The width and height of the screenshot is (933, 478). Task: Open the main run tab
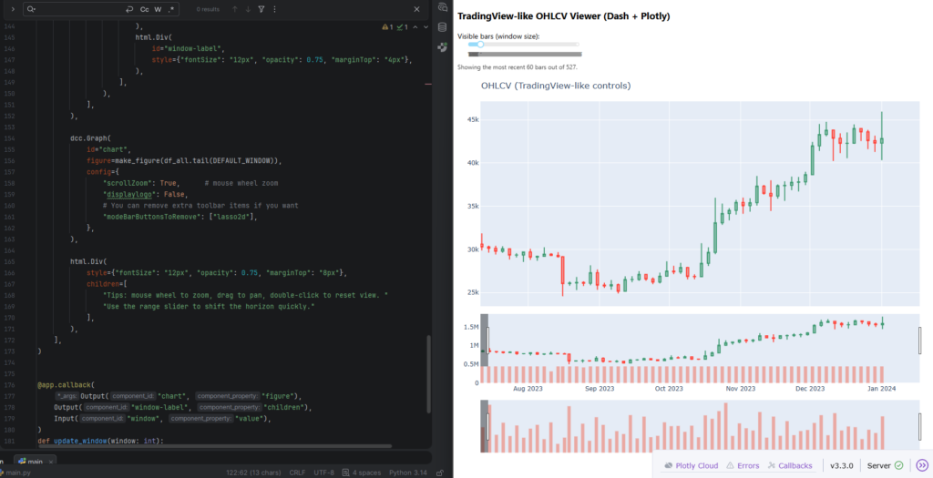(29, 461)
